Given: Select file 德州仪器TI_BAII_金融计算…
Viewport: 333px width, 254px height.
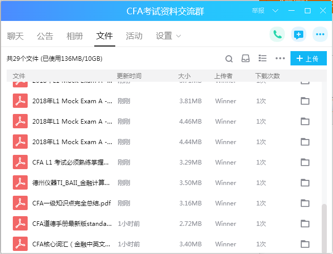Looking at the screenshot, I should coord(71,183).
